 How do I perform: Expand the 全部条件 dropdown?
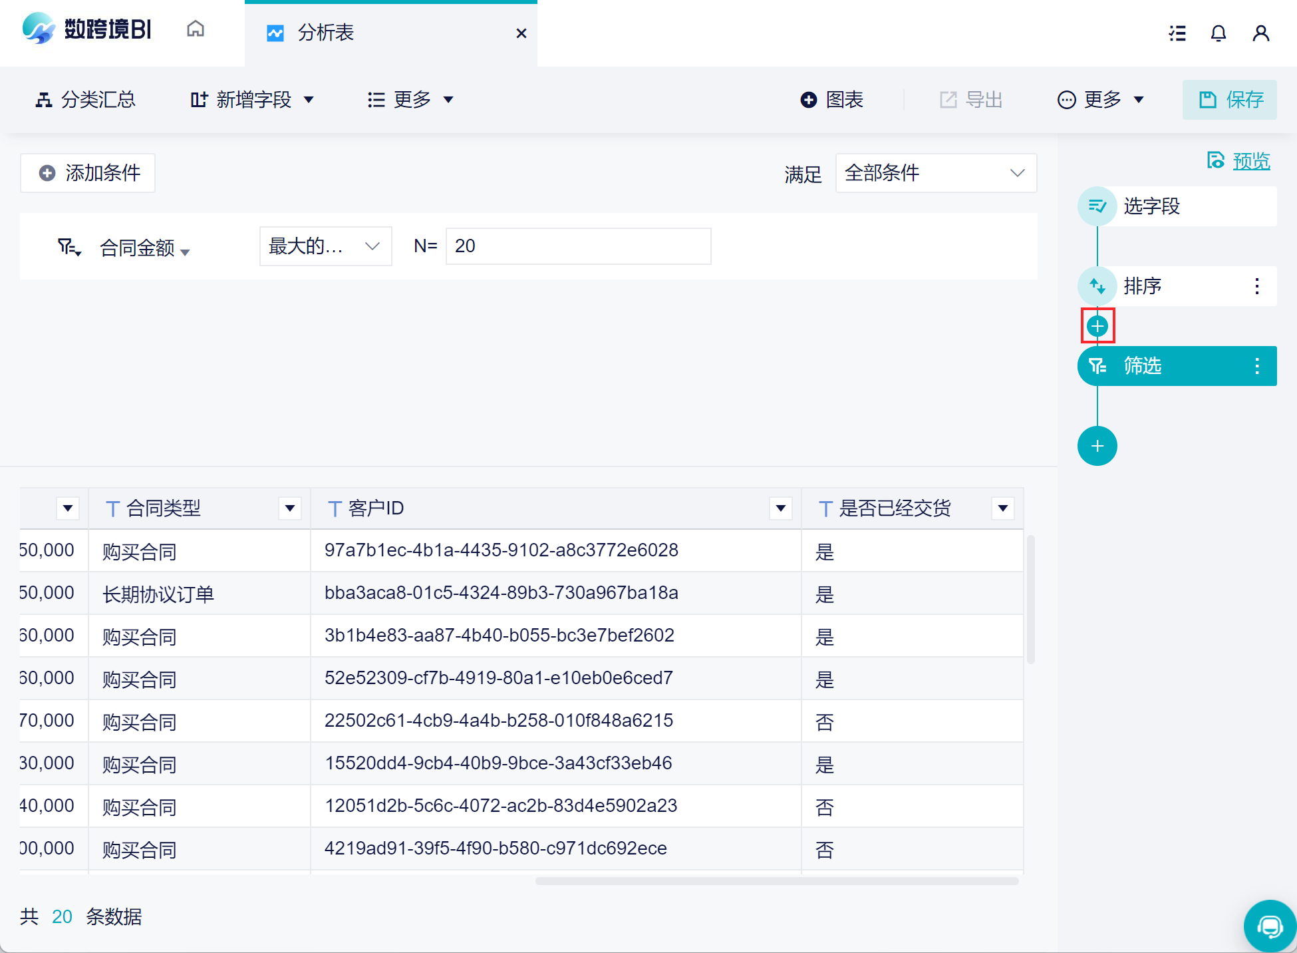tap(935, 173)
